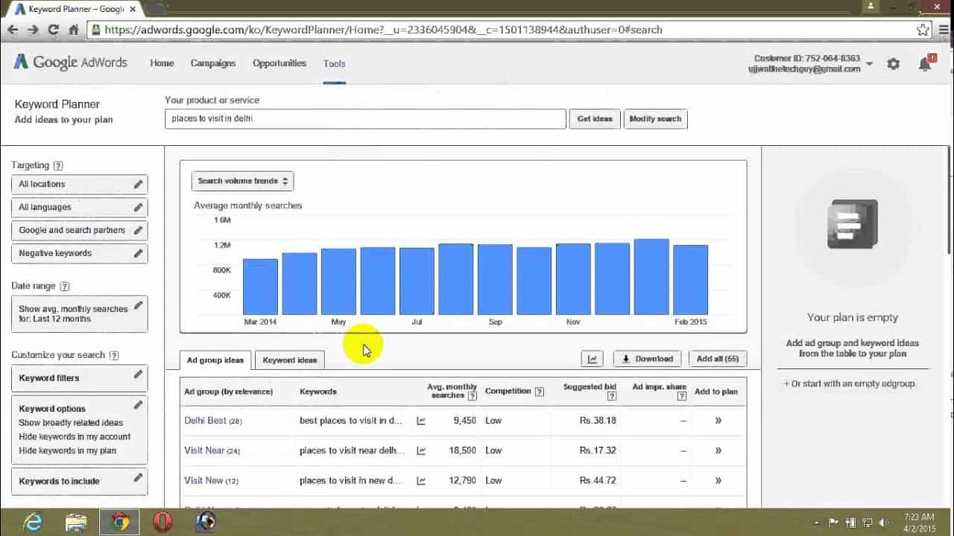This screenshot has width=954, height=536.
Task: Download the keyword ideas
Action: pyautogui.click(x=647, y=359)
